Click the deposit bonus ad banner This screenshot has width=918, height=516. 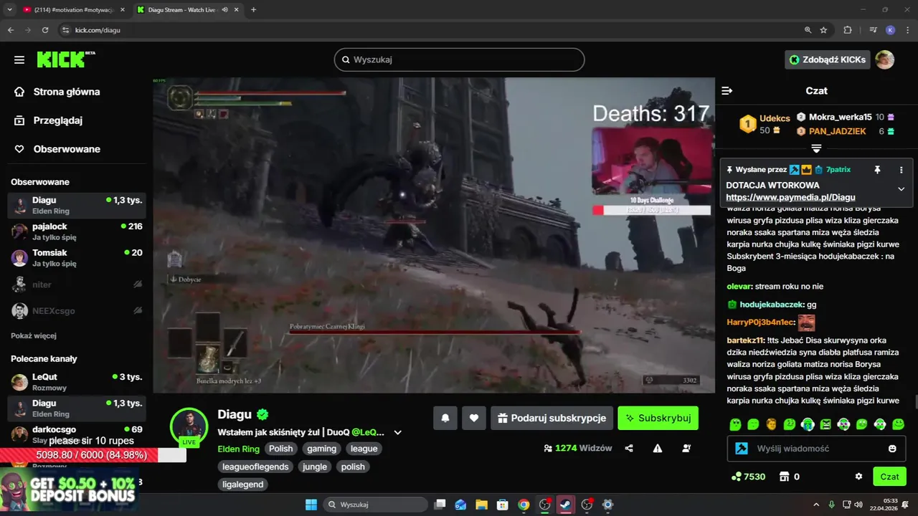[70, 489]
